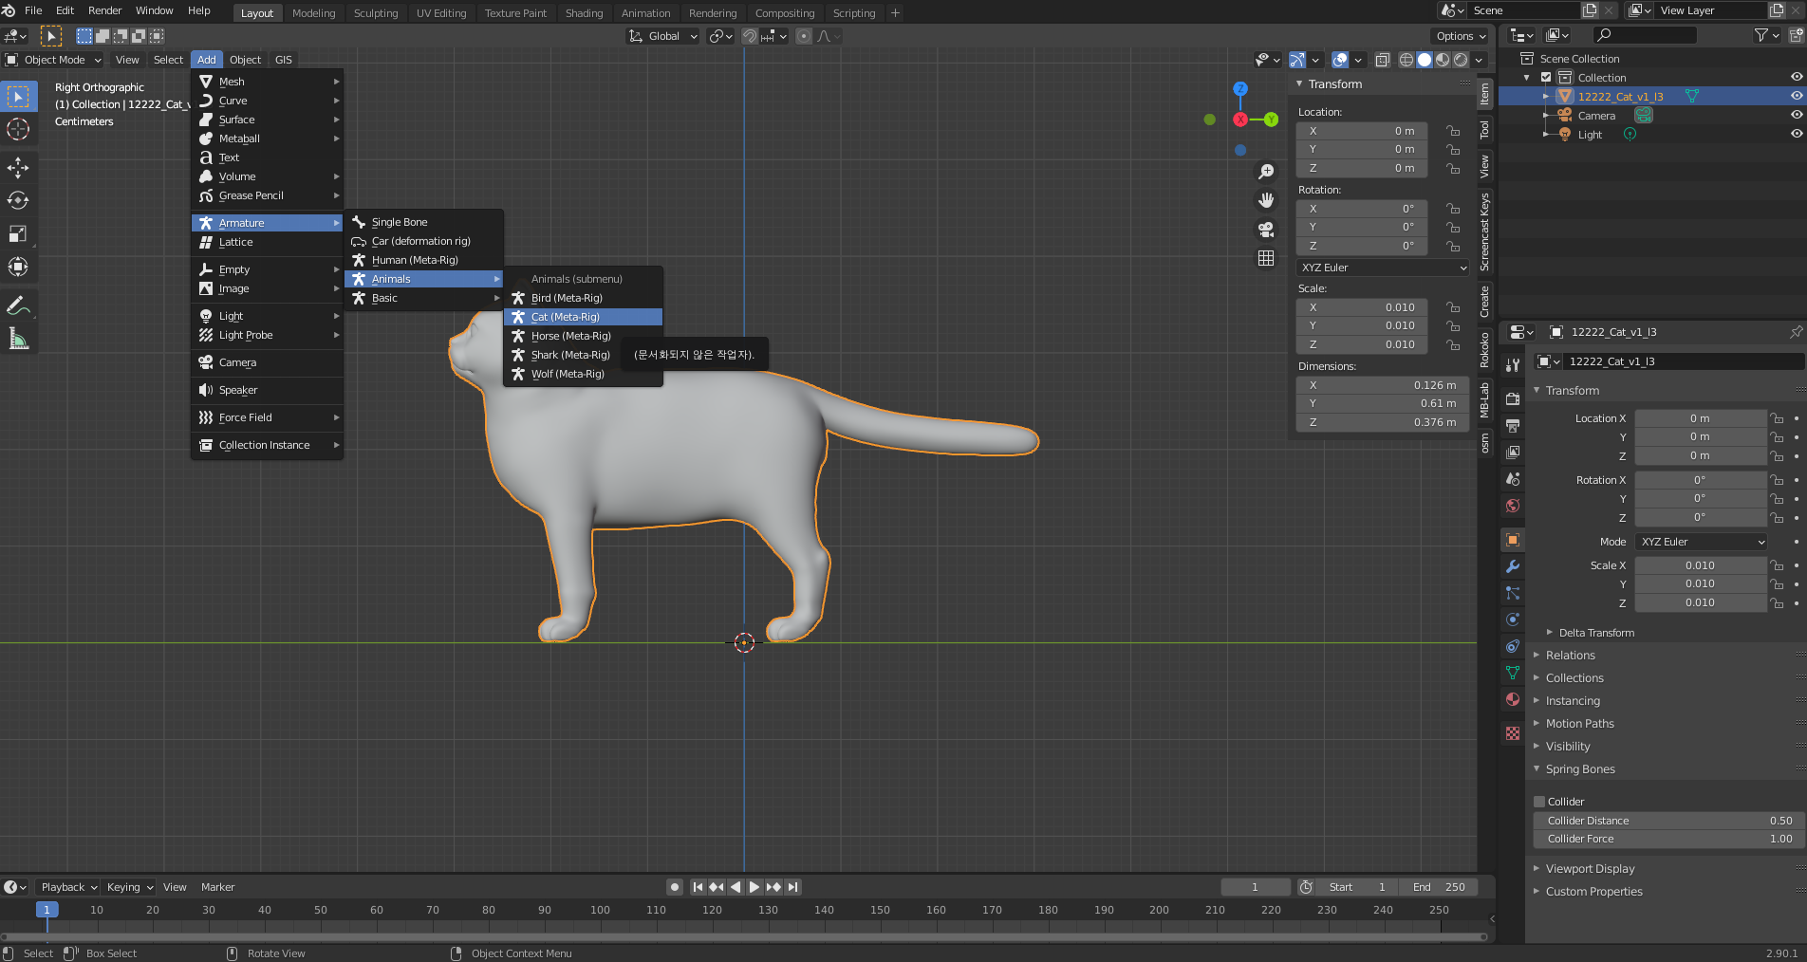The width and height of the screenshot is (1807, 962).
Task: Open the World properties tab icon
Action: click(1513, 506)
